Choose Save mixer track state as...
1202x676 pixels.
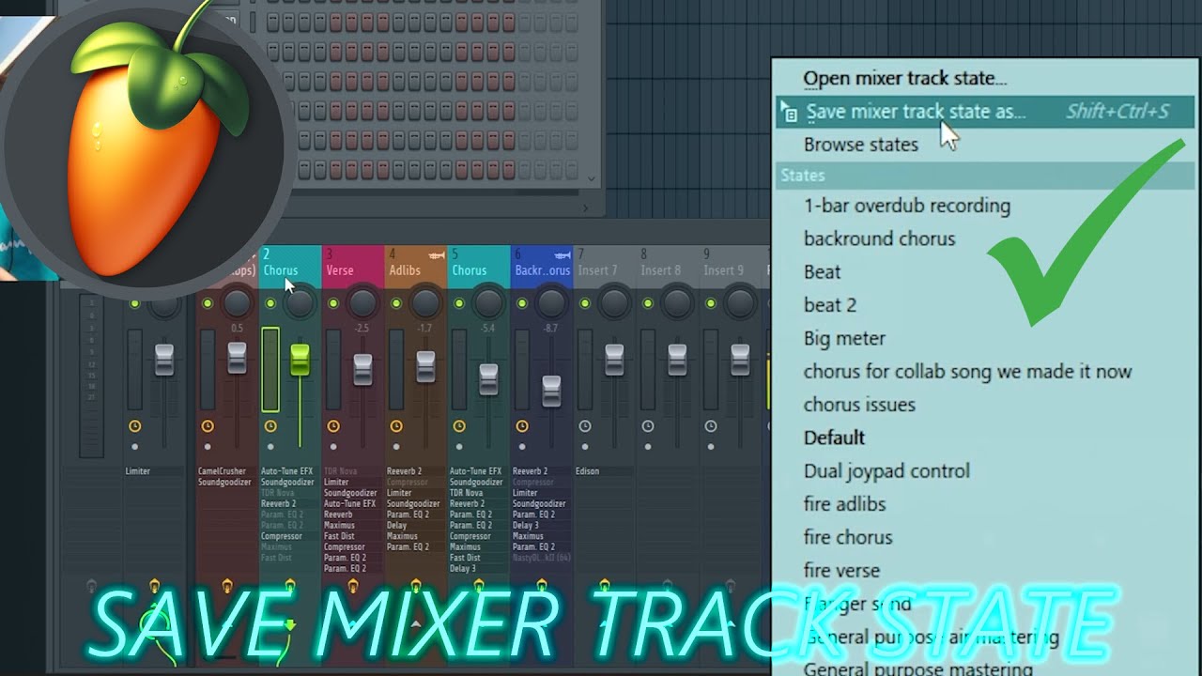pyautogui.click(x=985, y=112)
